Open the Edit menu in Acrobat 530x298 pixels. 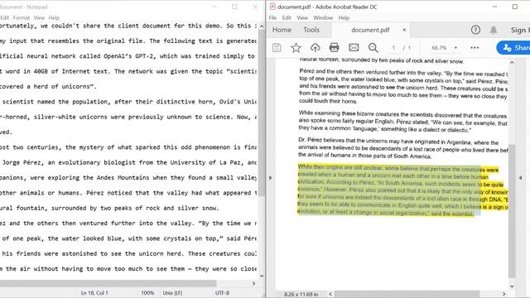click(287, 17)
